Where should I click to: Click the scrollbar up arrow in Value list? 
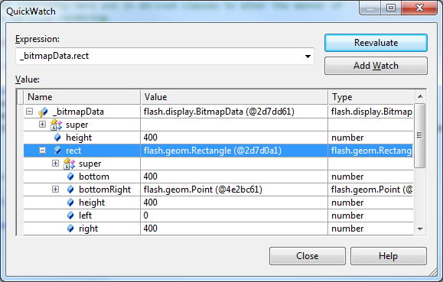point(420,96)
